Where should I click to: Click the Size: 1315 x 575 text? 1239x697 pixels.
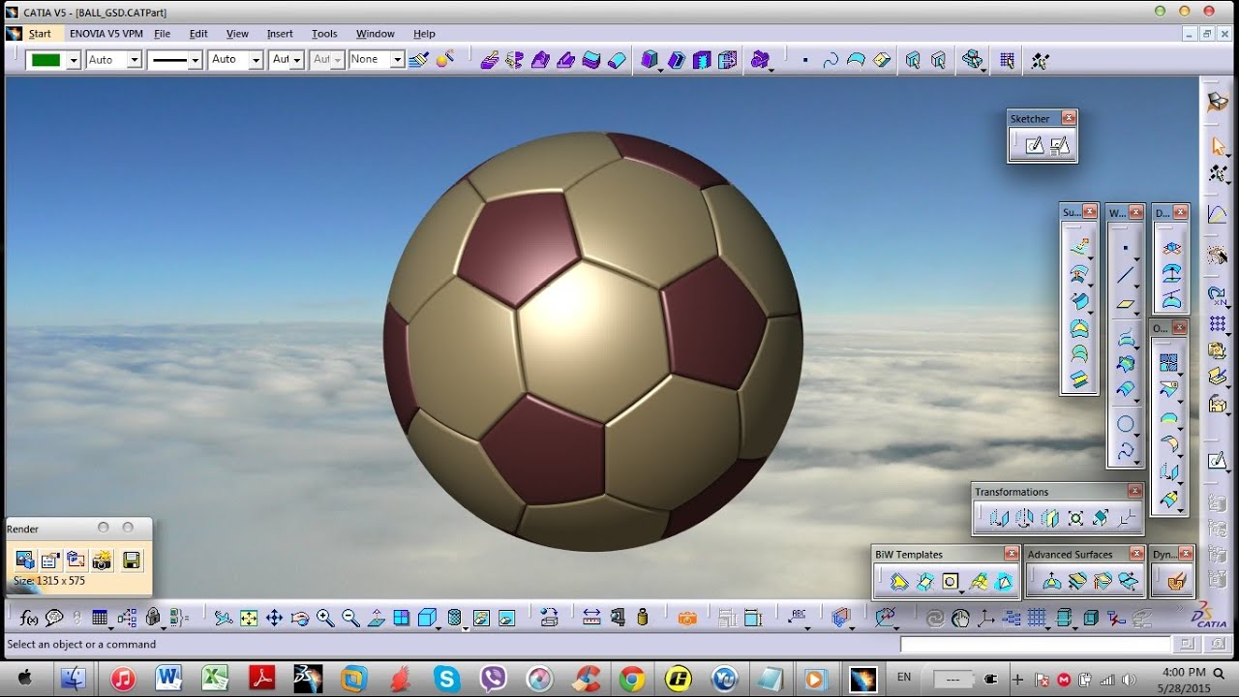[x=48, y=581]
